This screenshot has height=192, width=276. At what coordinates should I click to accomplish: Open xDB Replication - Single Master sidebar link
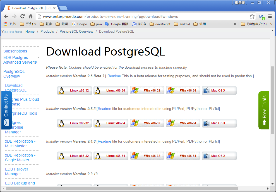pos(20,157)
